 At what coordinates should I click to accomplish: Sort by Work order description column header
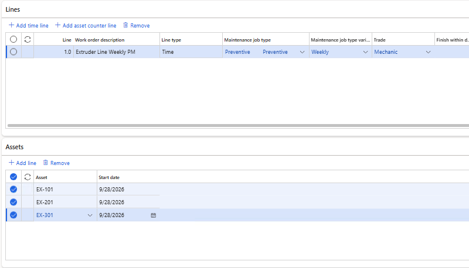(x=116, y=40)
